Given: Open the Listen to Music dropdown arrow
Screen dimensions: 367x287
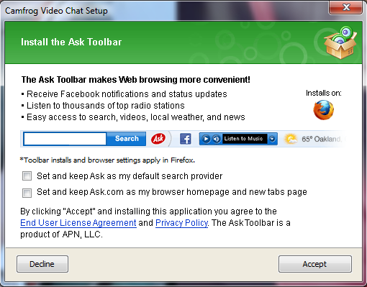Looking at the screenshot, I should [272, 139].
